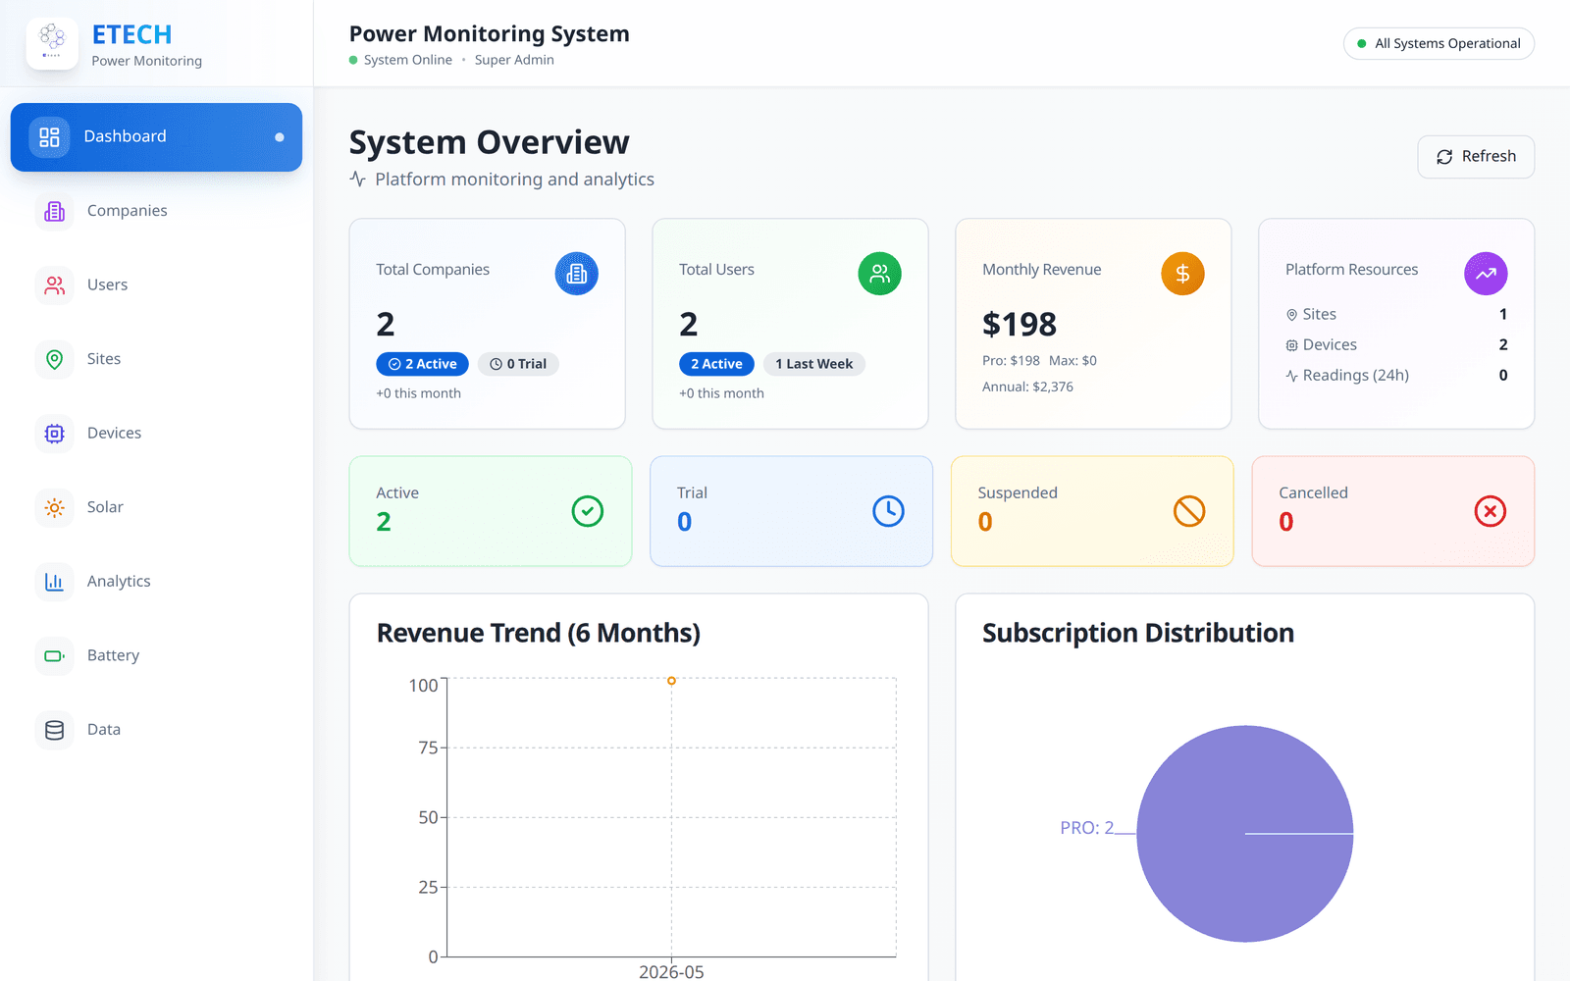Click the Refresh button
The width and height of the screenshot is (1570, 981).
(1476, 157)
